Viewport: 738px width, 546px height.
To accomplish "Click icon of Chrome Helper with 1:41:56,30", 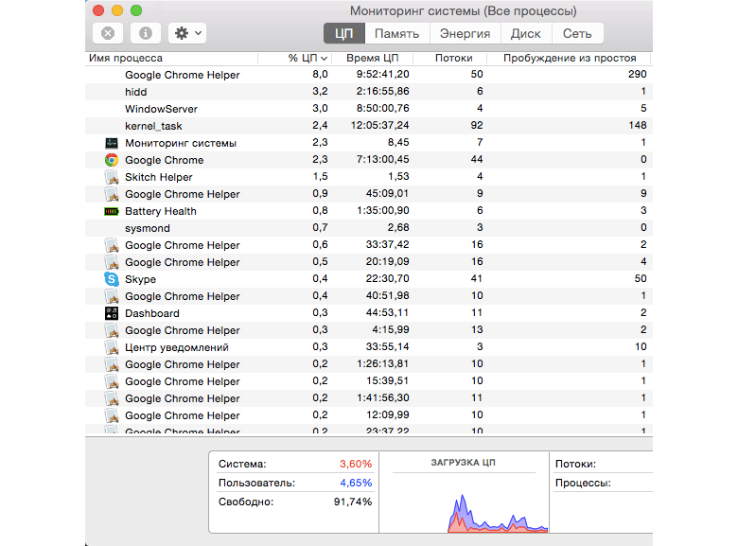I will click(x=112, y=398).
